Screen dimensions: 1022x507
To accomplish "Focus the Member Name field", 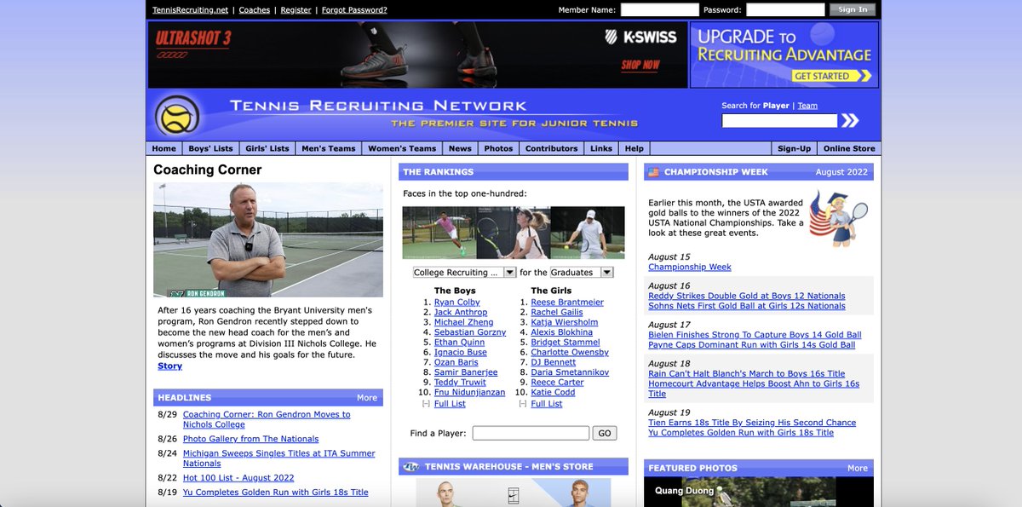I will (659, 10).
